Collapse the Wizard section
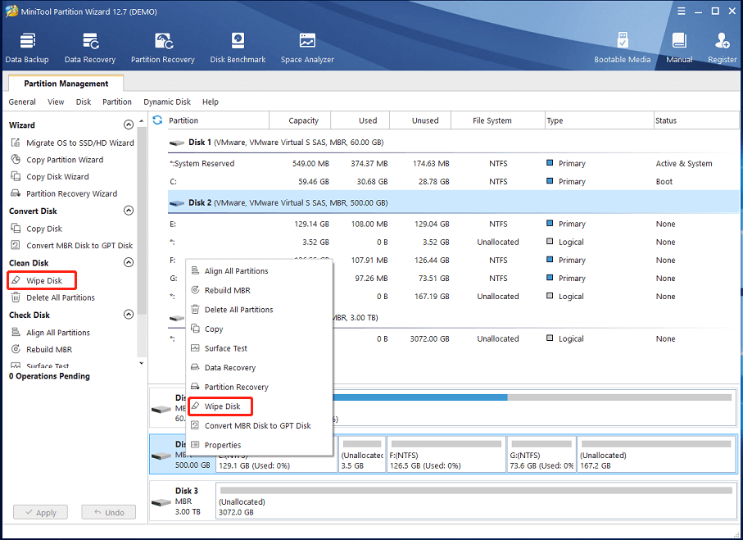This screenshot has height=540, width=743. coord(129,125)
